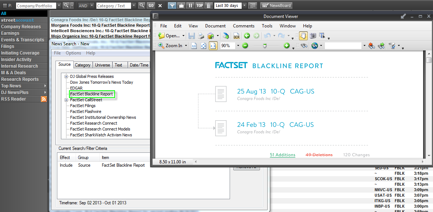Screen dimensions: 433x212
Task: Print the Blackline Report document
Action: [x=200, y=36]
